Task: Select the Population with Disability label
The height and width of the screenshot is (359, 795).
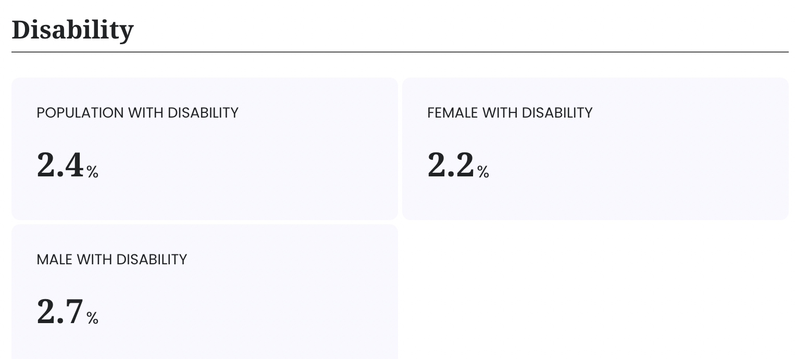Action: coord(137,113)
